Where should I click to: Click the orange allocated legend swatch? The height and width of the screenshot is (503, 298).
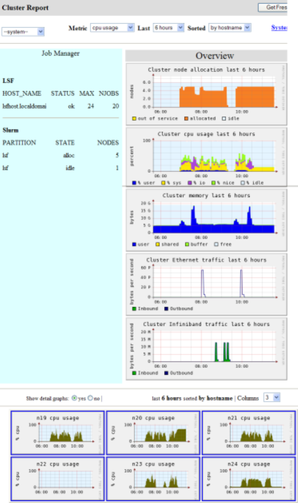[x=186, y=118]
